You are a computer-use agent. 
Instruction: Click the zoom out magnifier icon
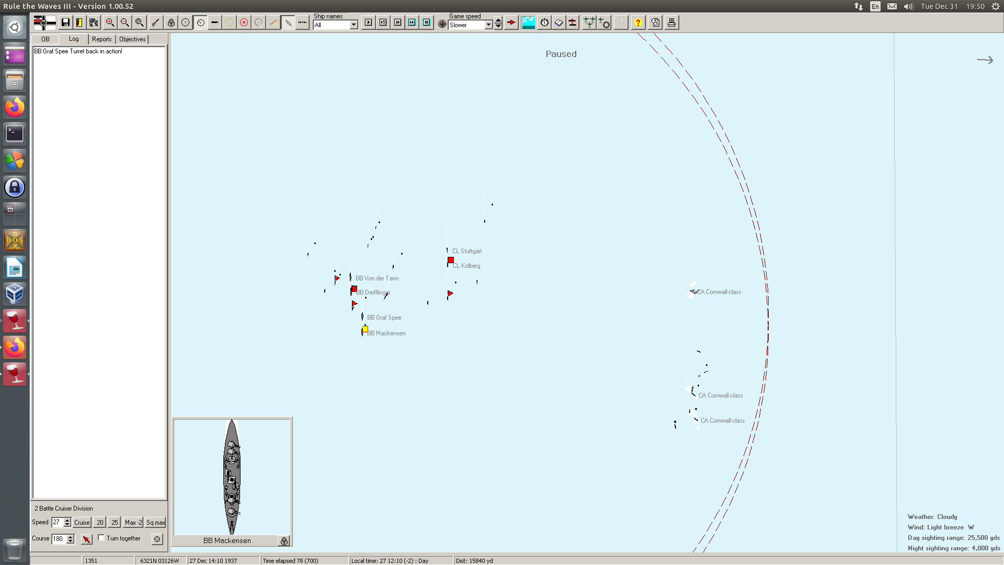(x=124, y=22)
